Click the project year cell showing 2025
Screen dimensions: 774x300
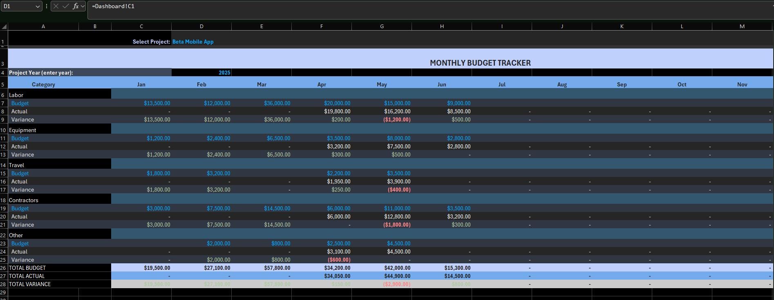201,73
